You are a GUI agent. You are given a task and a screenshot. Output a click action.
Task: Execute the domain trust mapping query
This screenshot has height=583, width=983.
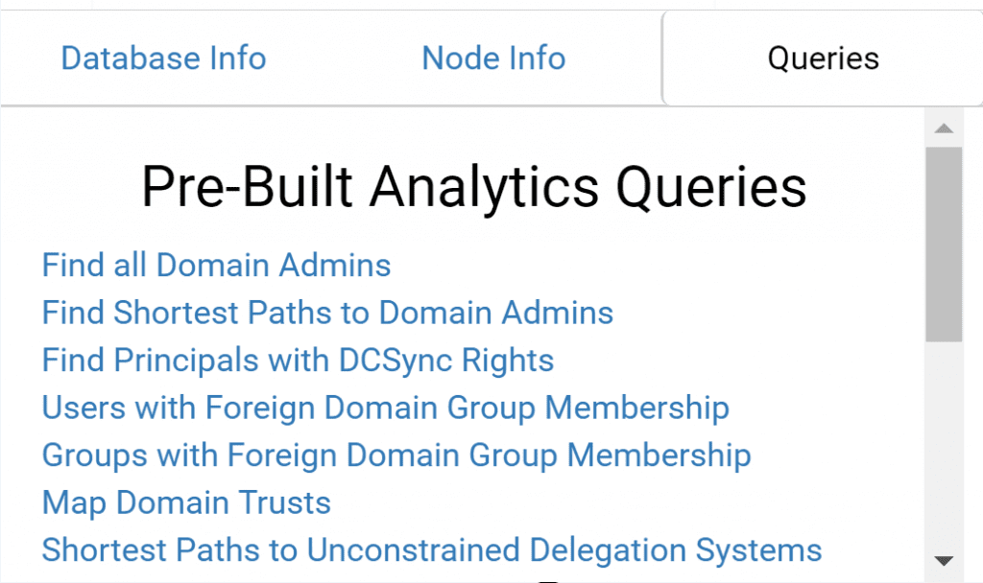pyautogui.click(x=186, y=502)
